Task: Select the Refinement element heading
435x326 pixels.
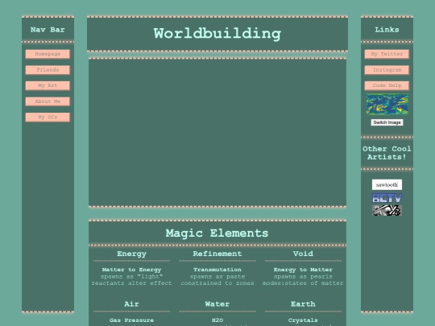Action: [x=217, y=254]
